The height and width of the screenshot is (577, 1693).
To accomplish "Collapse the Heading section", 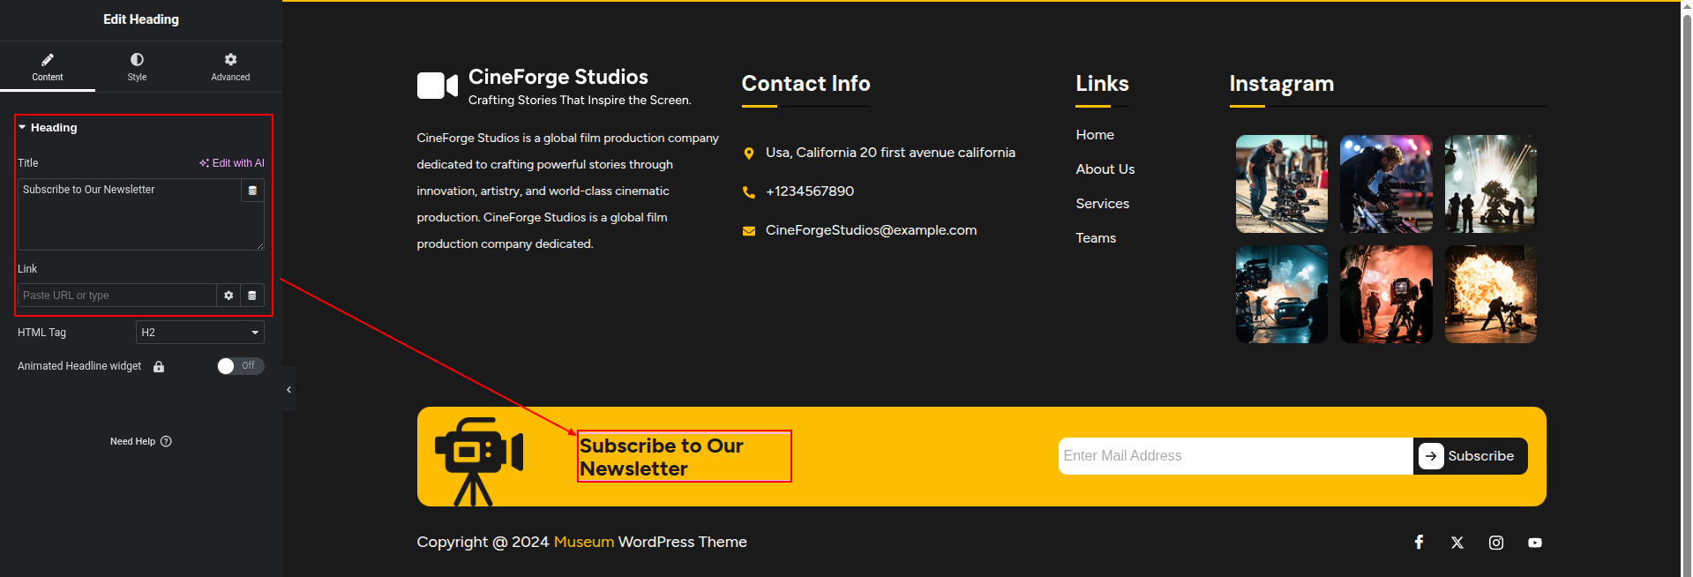I will (x=23, y=128).
